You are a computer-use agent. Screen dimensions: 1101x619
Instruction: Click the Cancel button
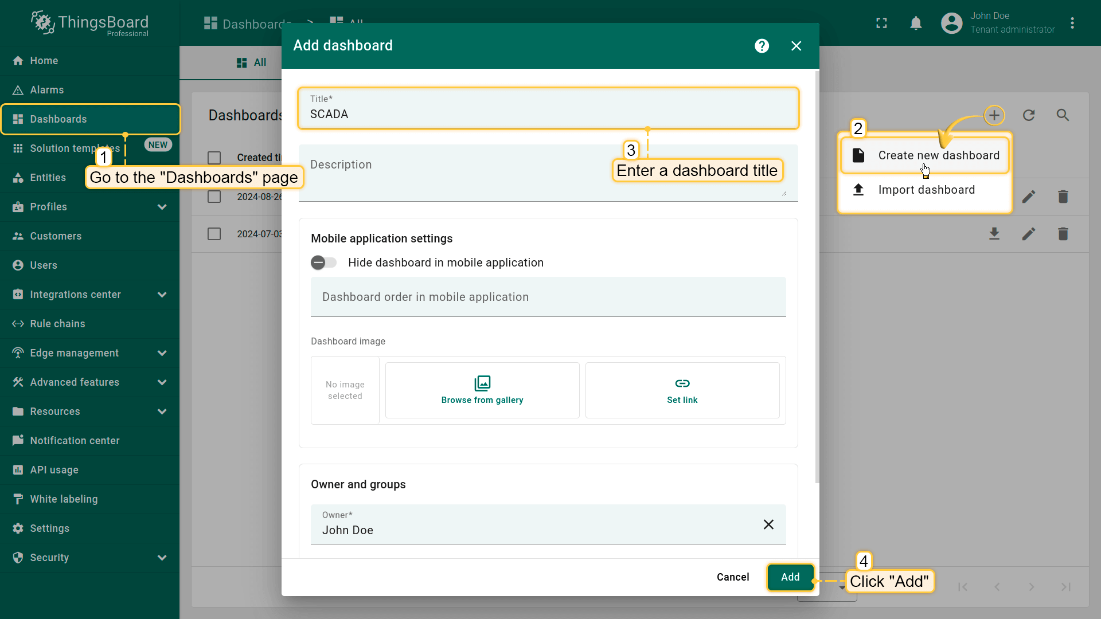(732, 577)
